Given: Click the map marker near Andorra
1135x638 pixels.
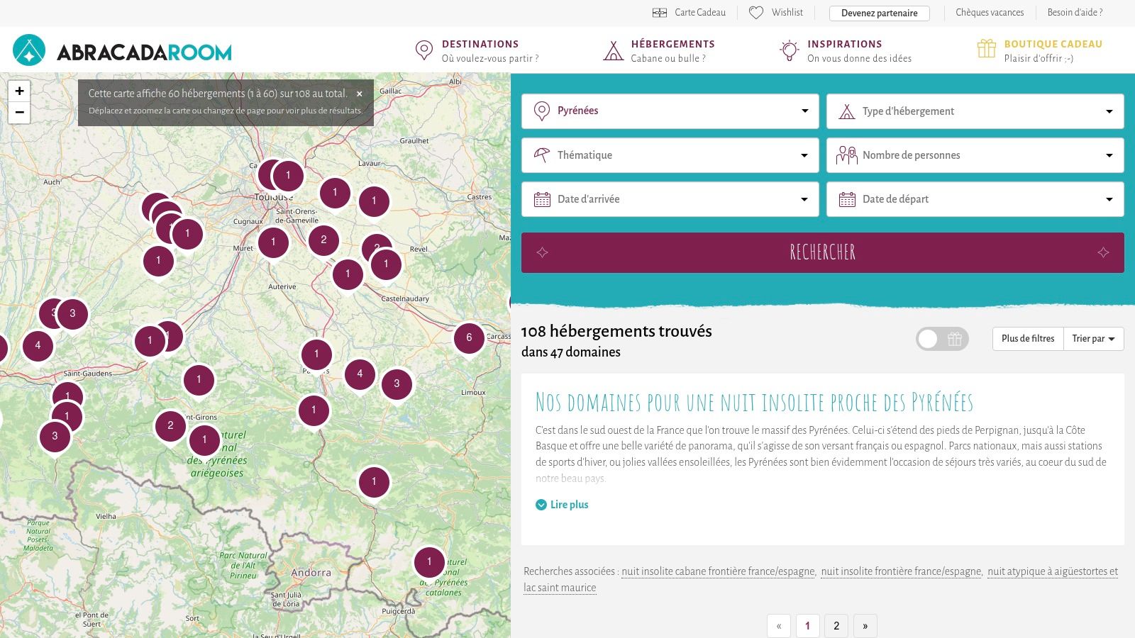Looking at the screenshot, I should coord(429,564).
